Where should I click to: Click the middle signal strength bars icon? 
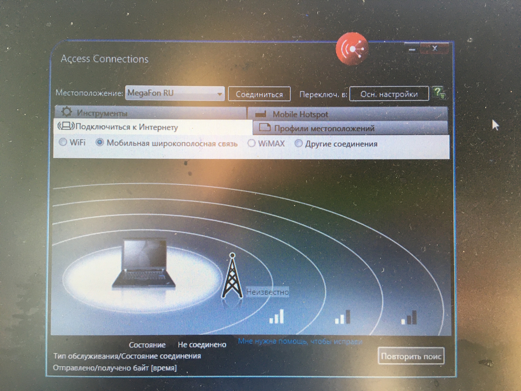(x=343, y=317)
